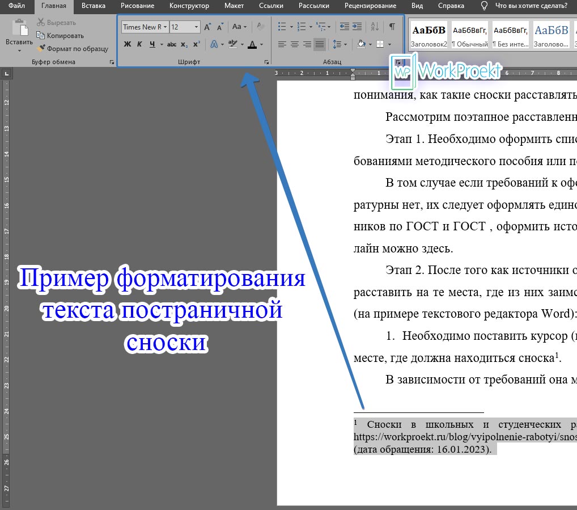577x510 pixels.
Task: Enable center paragraph alignment
Action: click(x=294, y=44)
